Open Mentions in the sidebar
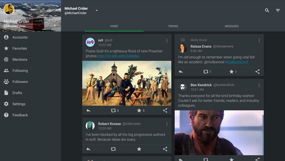 (x=31, y=60)
